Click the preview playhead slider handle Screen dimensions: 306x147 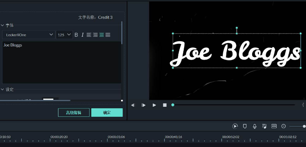pyautogui.click(x=173, y=105)
